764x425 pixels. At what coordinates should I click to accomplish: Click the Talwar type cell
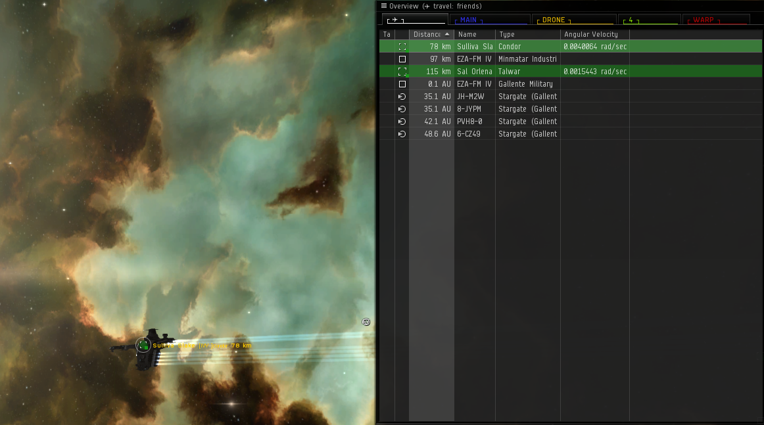click(509, 72)
